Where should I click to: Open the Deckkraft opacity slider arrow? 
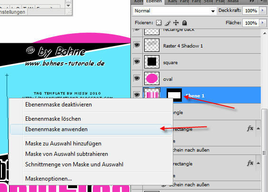pyautogui.click(x=263, y=10)
